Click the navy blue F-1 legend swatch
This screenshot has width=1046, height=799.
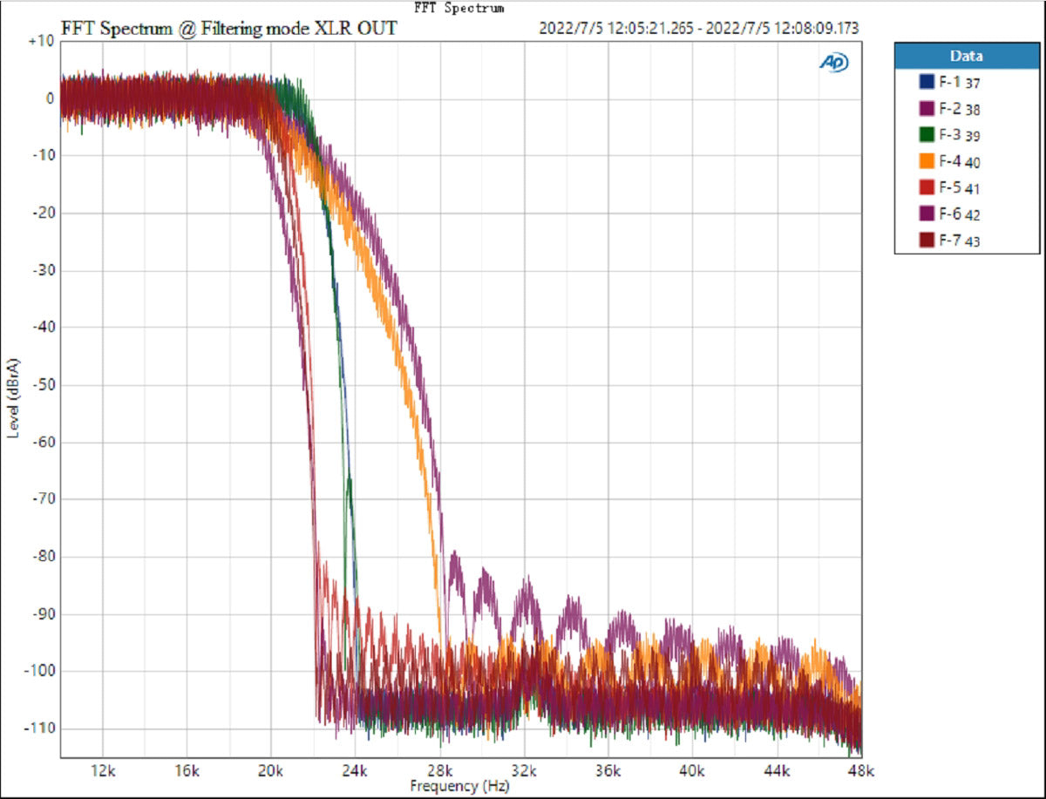(926, 83)
